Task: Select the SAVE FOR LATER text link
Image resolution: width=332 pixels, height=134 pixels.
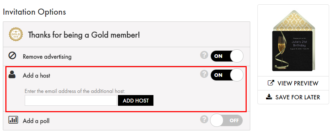Action: (298, 97)
